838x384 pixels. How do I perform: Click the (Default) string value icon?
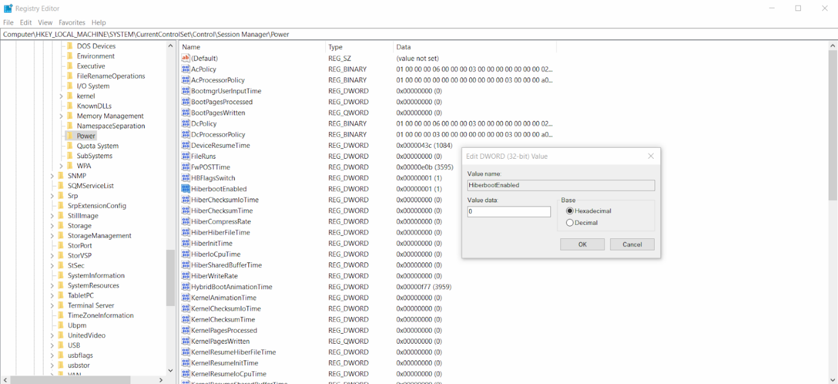point(185,58)
